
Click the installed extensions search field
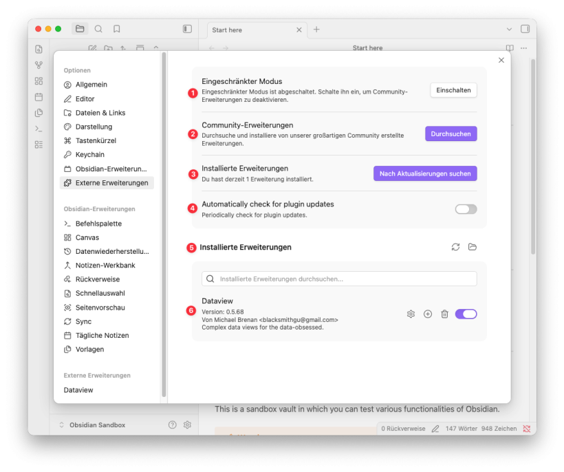pyautogui.click(x=339, y=279)
